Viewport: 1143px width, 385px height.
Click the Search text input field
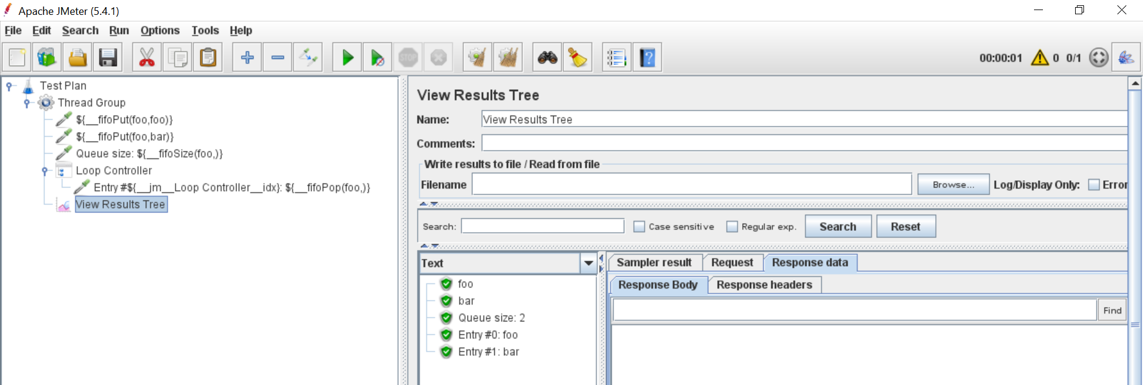tap(543, 226)
